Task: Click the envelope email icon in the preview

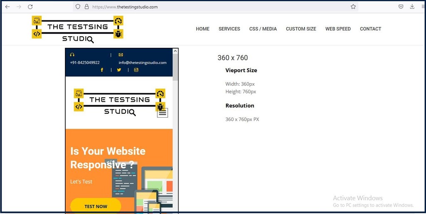Action: (121, 55)
